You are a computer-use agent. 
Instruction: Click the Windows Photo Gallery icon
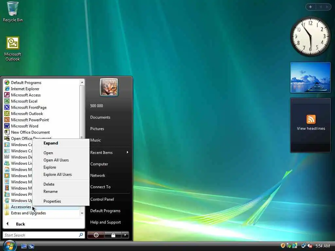tap(7, 194)
